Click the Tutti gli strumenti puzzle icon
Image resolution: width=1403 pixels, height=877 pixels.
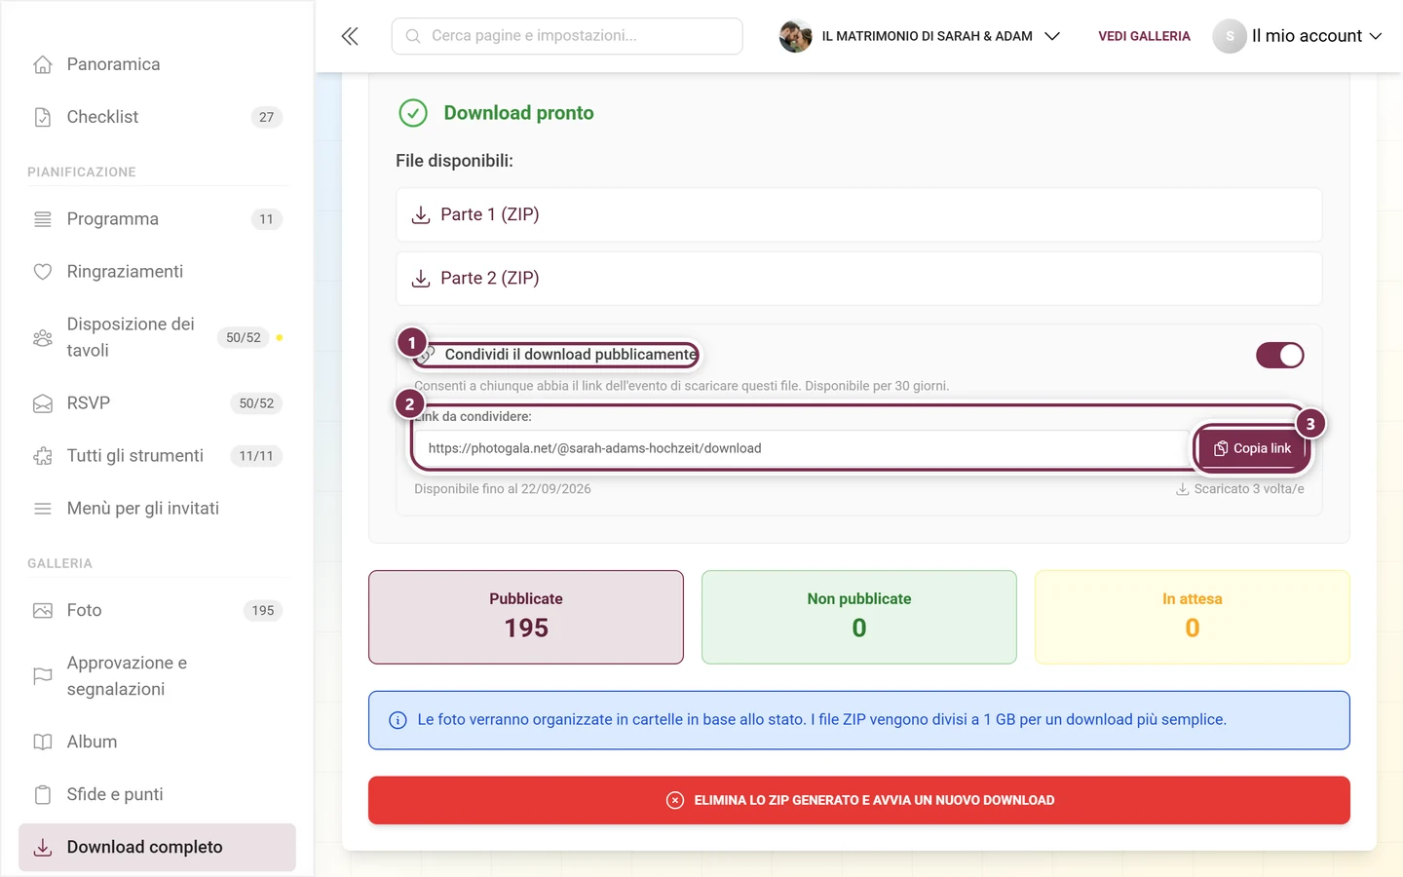point(43,456)
